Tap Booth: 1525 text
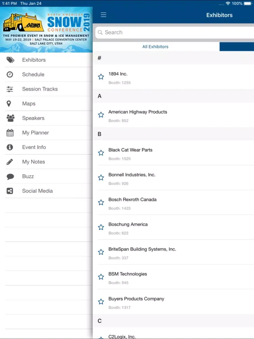The width and height of the screenshot is (254, 339). pos(120,159)
